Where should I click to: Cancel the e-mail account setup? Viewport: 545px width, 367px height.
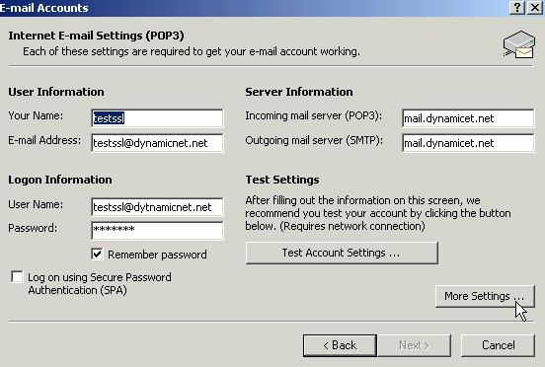pyautogui.click(x=498, y=345)
